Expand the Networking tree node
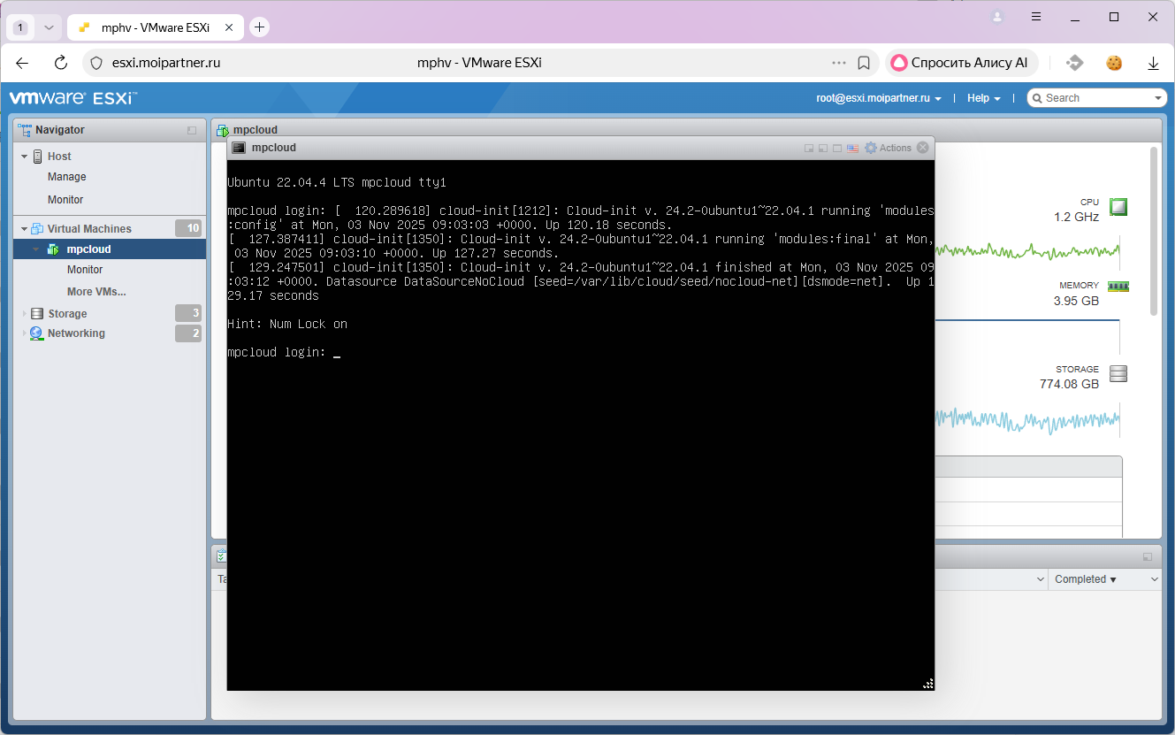This screenshot has height=735, width=1175. pyautogui.click(x=25, y=333)
